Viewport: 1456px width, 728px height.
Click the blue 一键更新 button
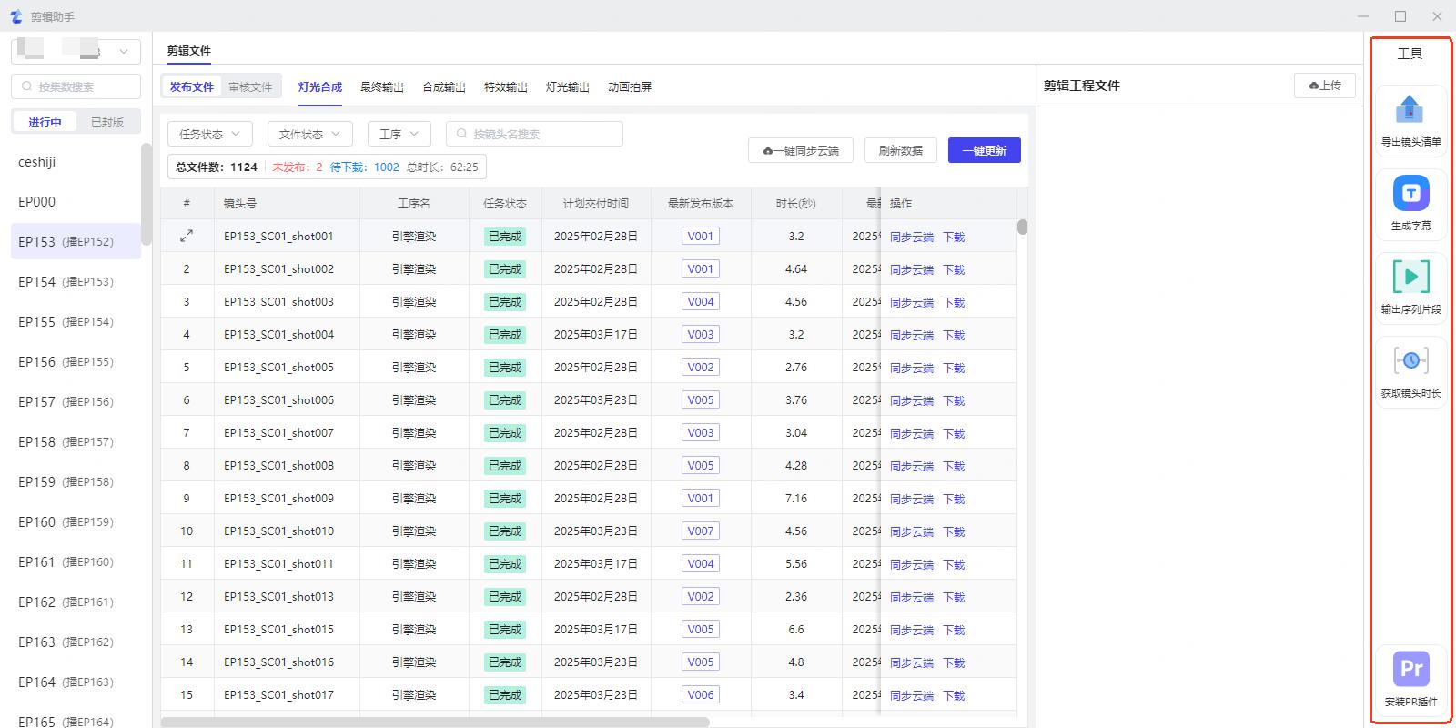(984, 151)
